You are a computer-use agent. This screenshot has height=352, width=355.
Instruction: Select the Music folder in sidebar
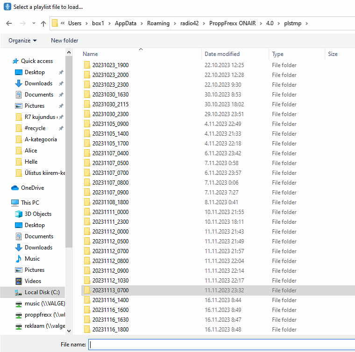click(x=32, y=259)
